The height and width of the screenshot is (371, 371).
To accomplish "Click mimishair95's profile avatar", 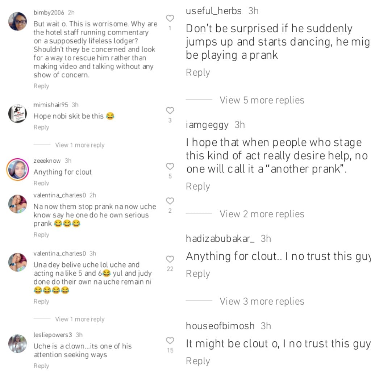I will tap(17, 113).
